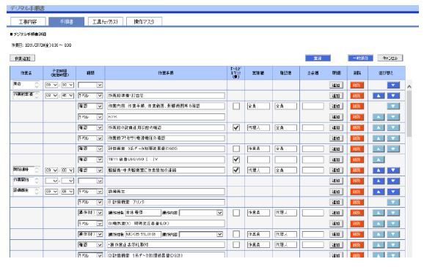Image resolution: width=424 pixels, height=267 pixels.
Task: Switch to the 工事内容 tab
Action: [28, 21]
